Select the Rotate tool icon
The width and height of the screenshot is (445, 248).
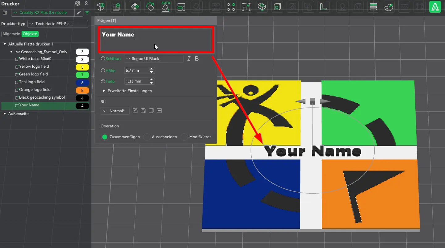click(x=150, y=7)
